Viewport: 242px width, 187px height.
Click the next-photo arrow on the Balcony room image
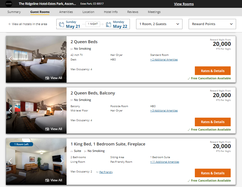tap(62, 110)
